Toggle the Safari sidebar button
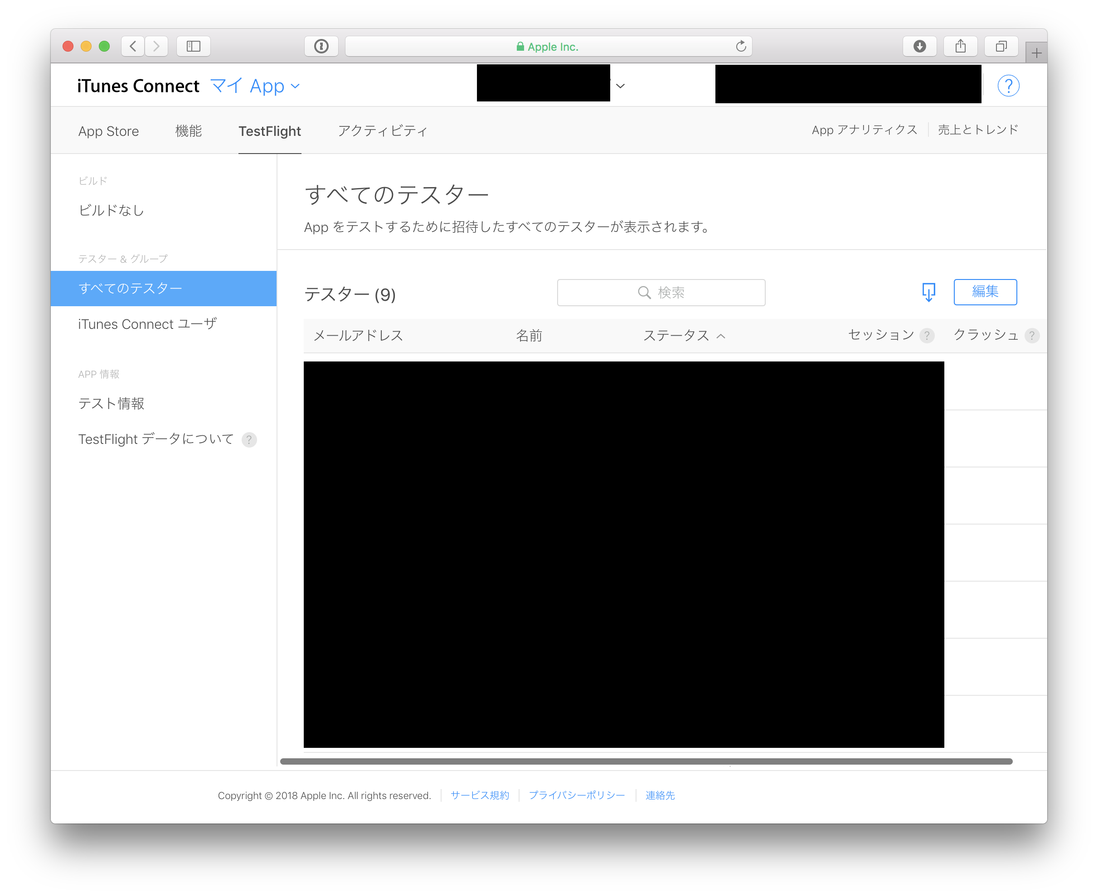 click(193, 46)
